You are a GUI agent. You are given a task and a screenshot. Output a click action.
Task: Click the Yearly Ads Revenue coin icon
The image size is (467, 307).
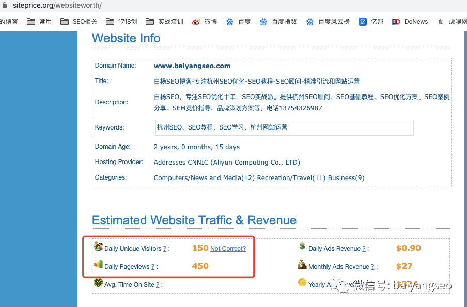[302, 282]
